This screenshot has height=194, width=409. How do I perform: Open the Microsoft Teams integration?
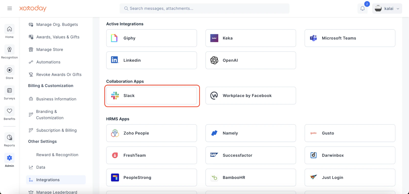pyautogui.click(x=350, y=38)
